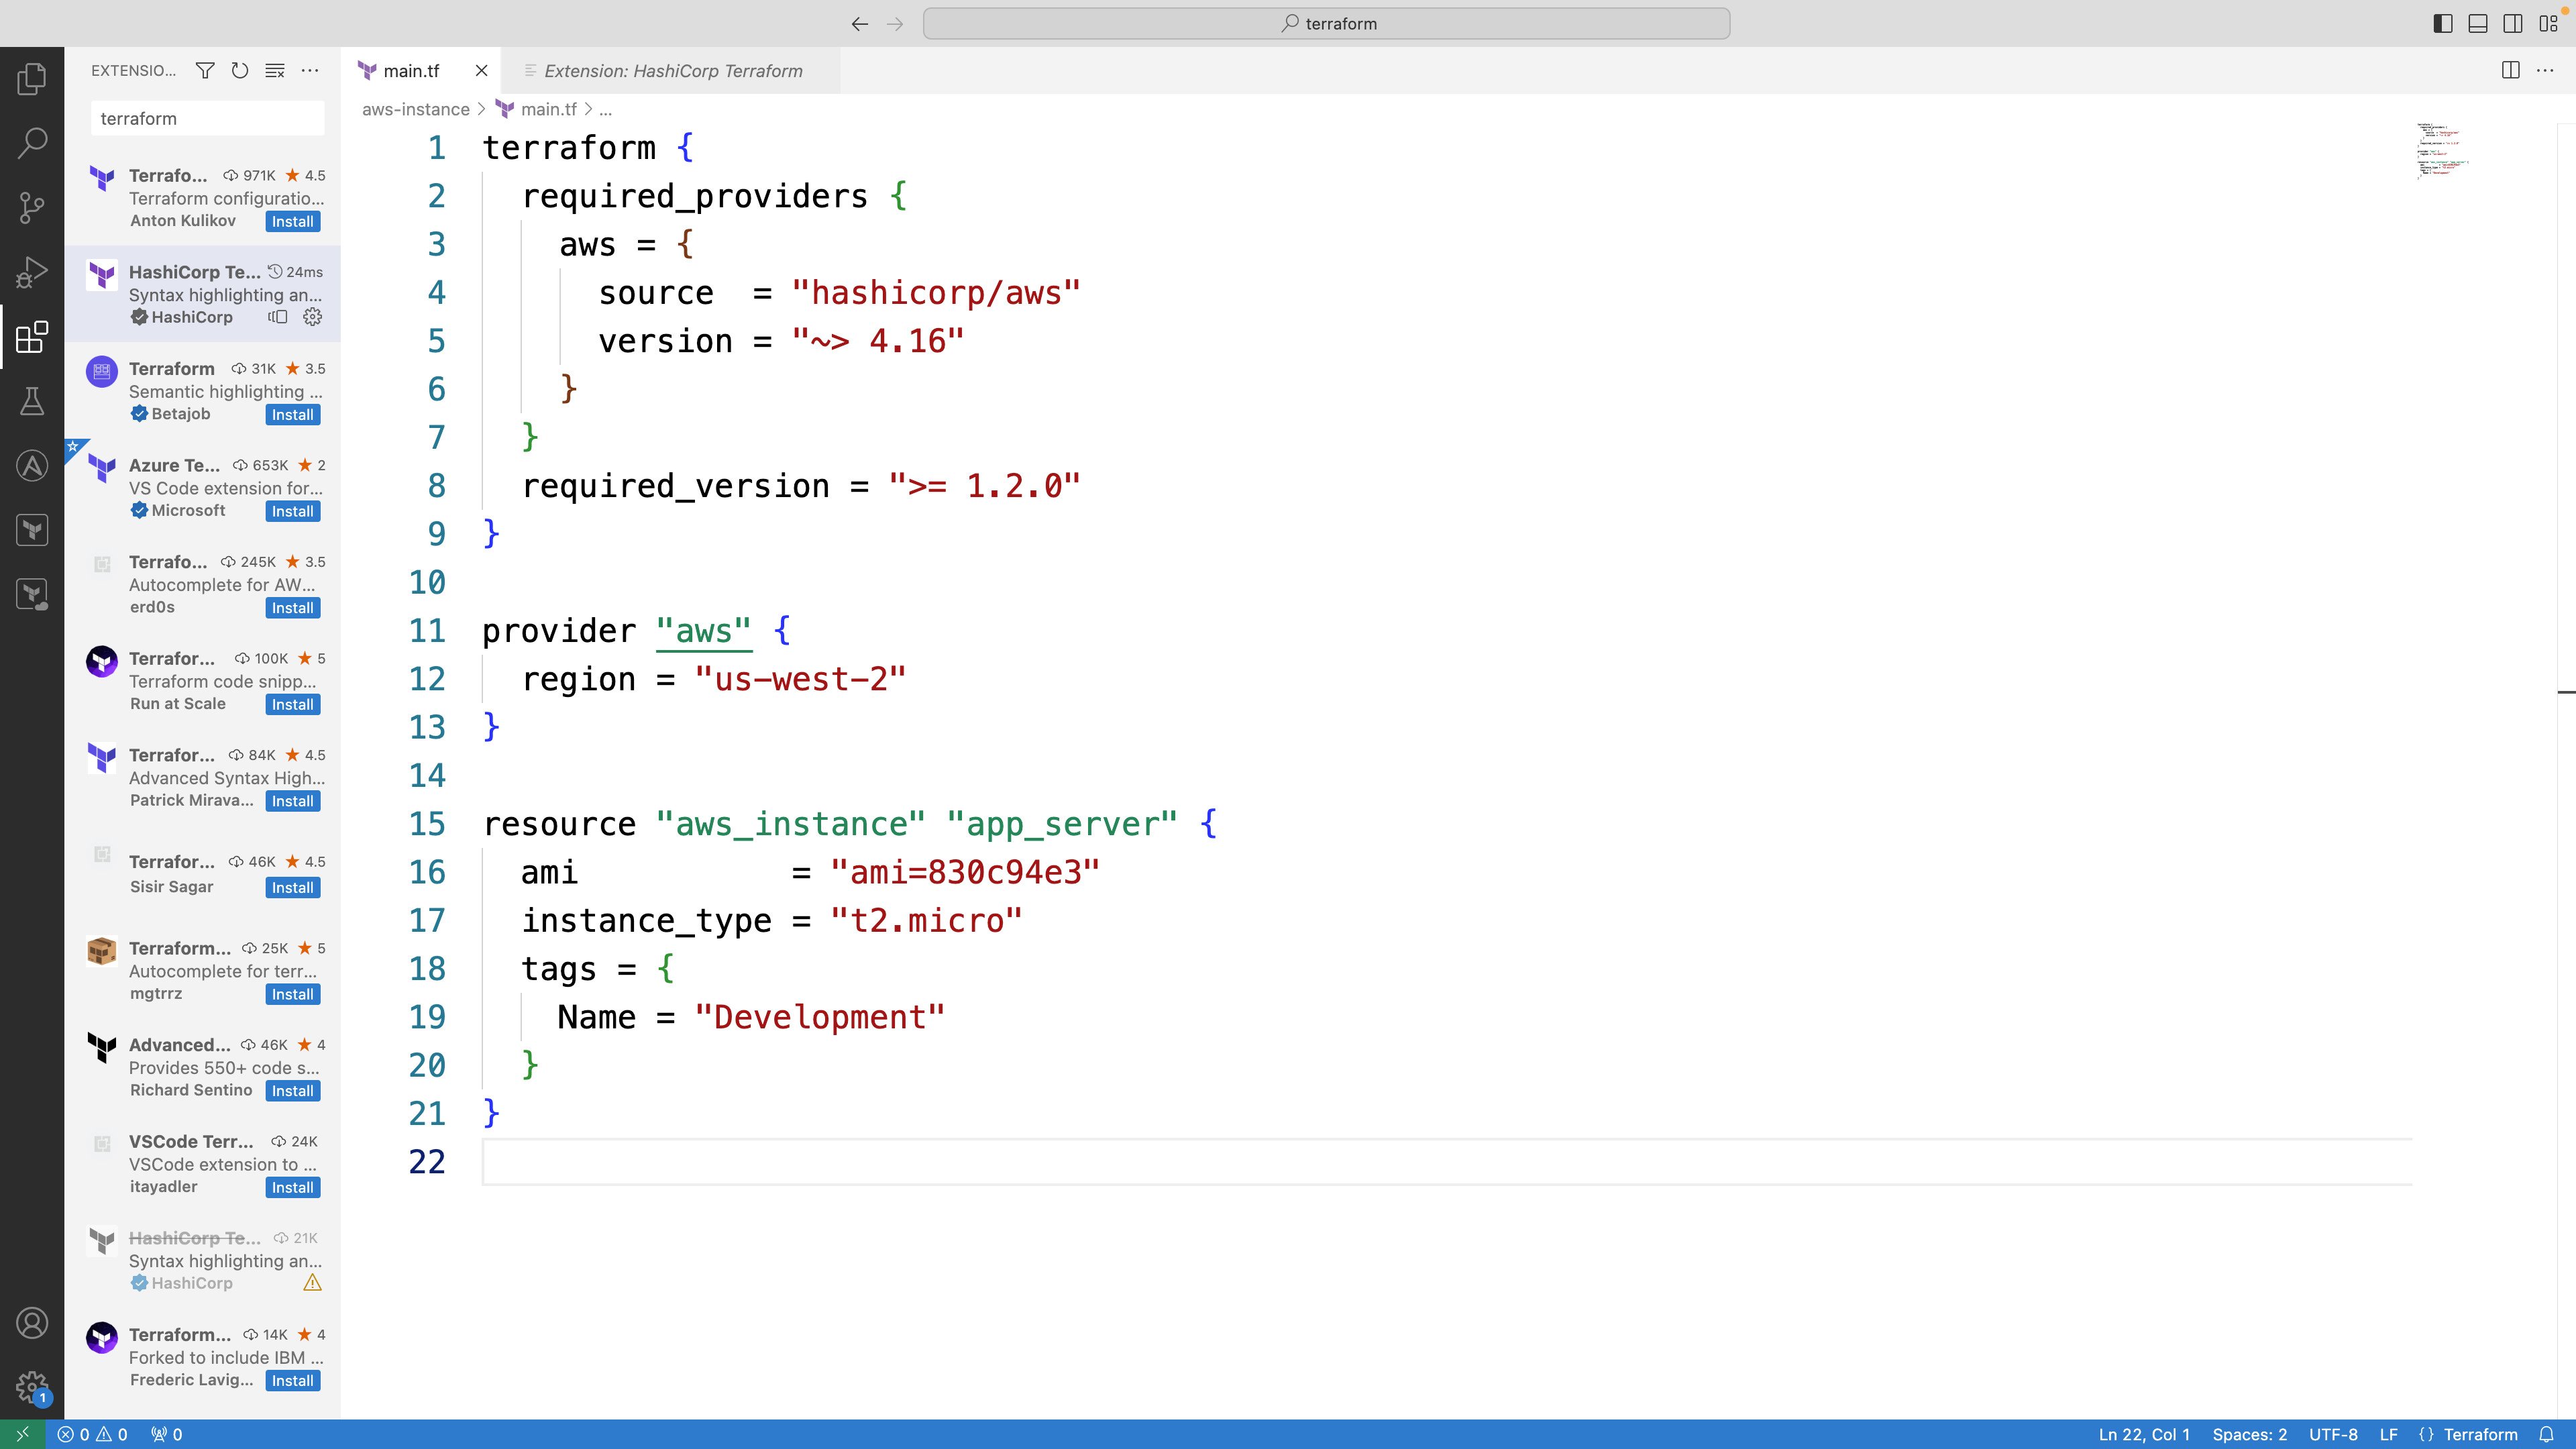This screenshot has width=2576, height=1449.
Task: Open the Accounts menu icon
Action: 32,1323
